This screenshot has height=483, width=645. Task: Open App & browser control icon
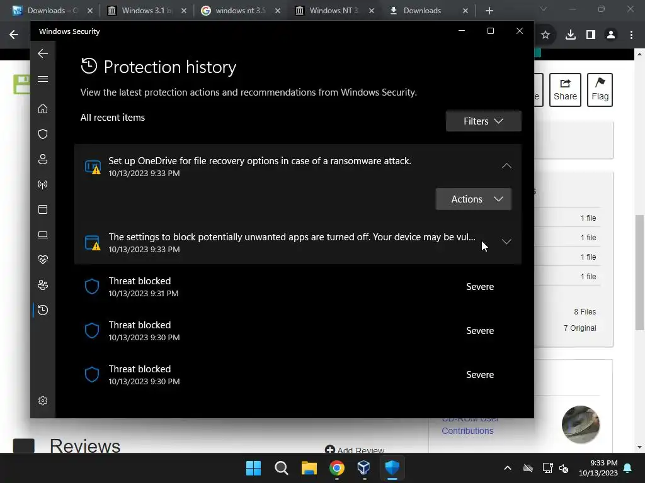(x=43, y=209)
